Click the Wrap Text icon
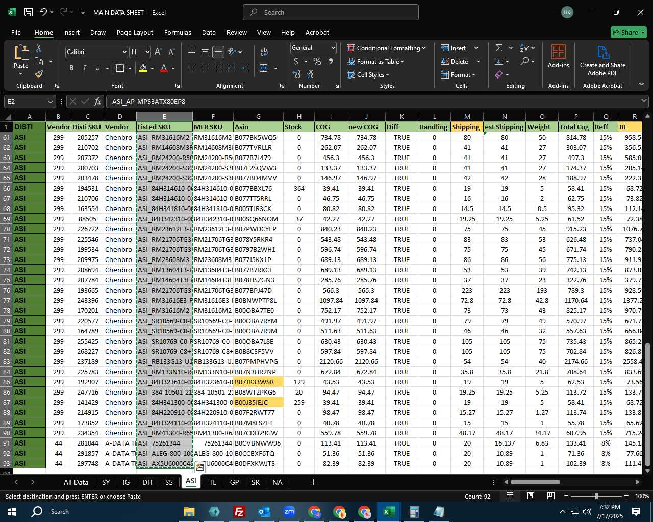This screenshot has height=522, width=653. [264, 51]
